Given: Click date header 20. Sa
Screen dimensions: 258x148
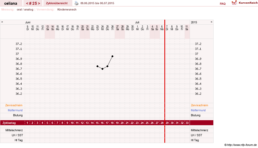Looking at the screenshot, I should click(82, 28).
